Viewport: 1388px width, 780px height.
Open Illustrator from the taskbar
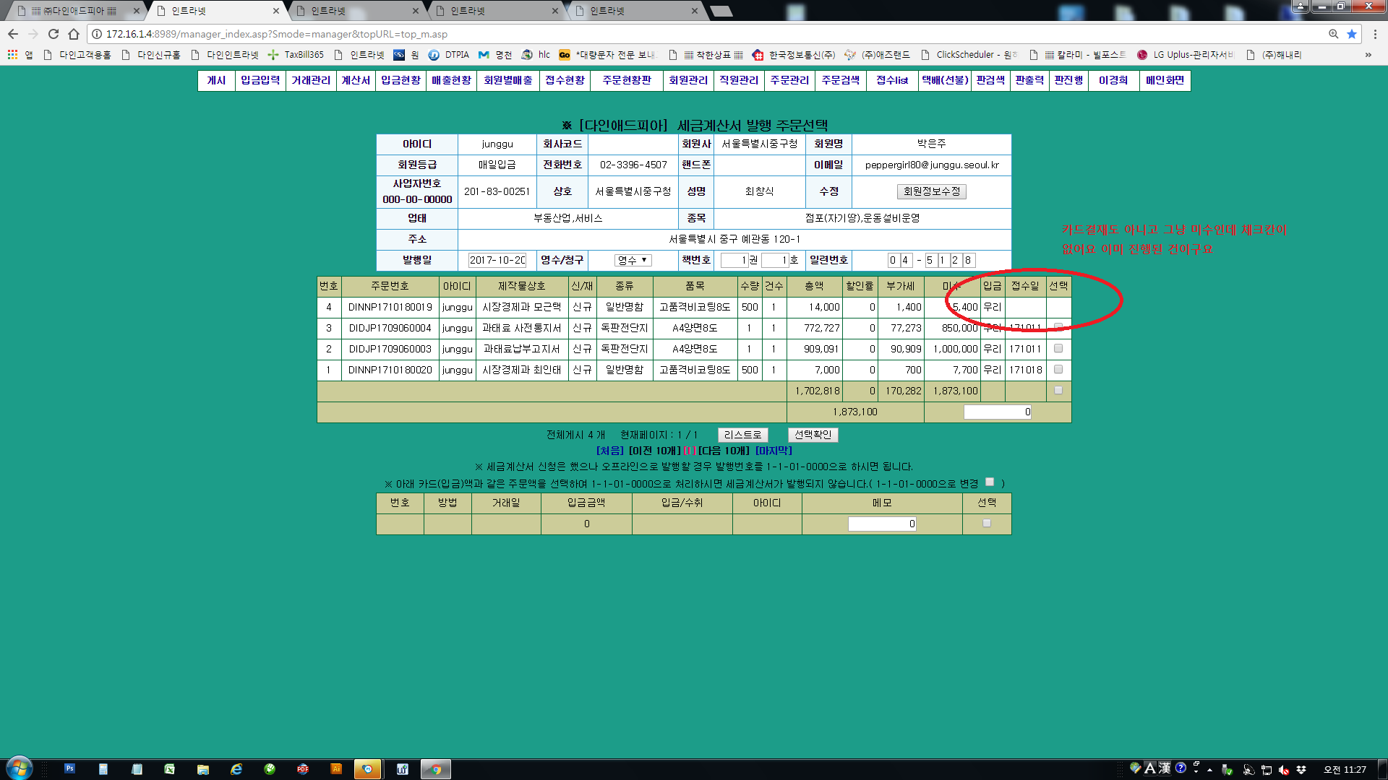tap(335, 769)
